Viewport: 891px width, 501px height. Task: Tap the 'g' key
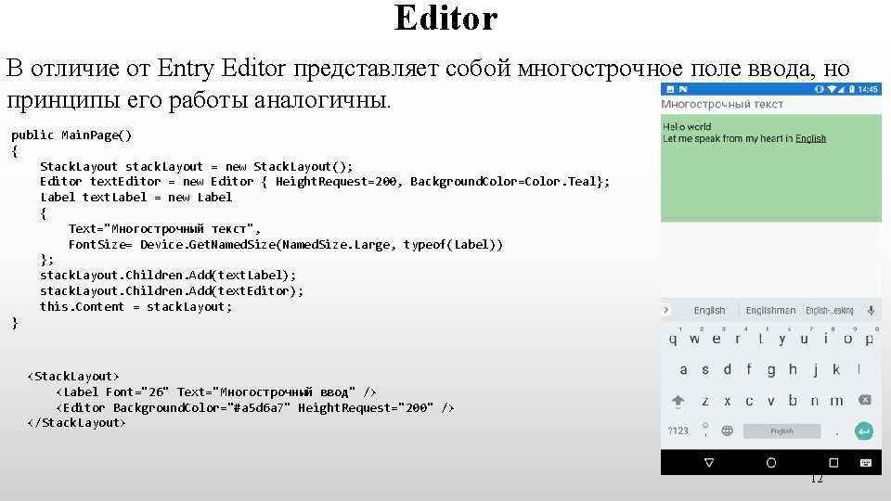tap(771, 370)
